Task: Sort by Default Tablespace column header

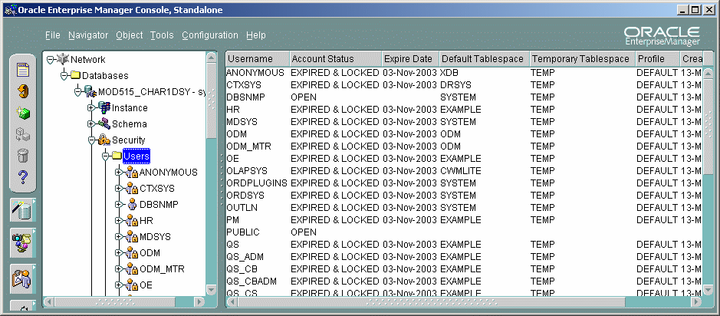Action: pyautogui.click(x=485, y=59)
